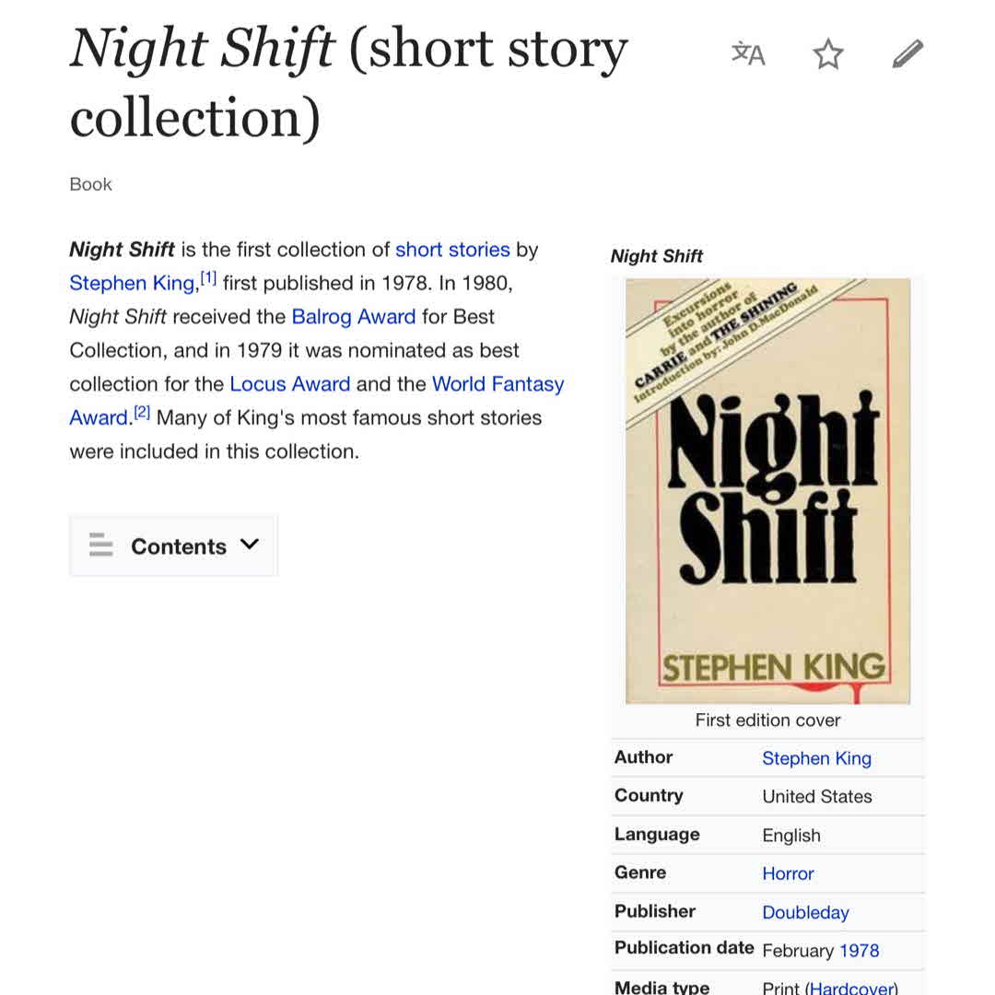Open Stephen King in Author row
Screen dimensions: 995x995
click(x=816, y=758)
